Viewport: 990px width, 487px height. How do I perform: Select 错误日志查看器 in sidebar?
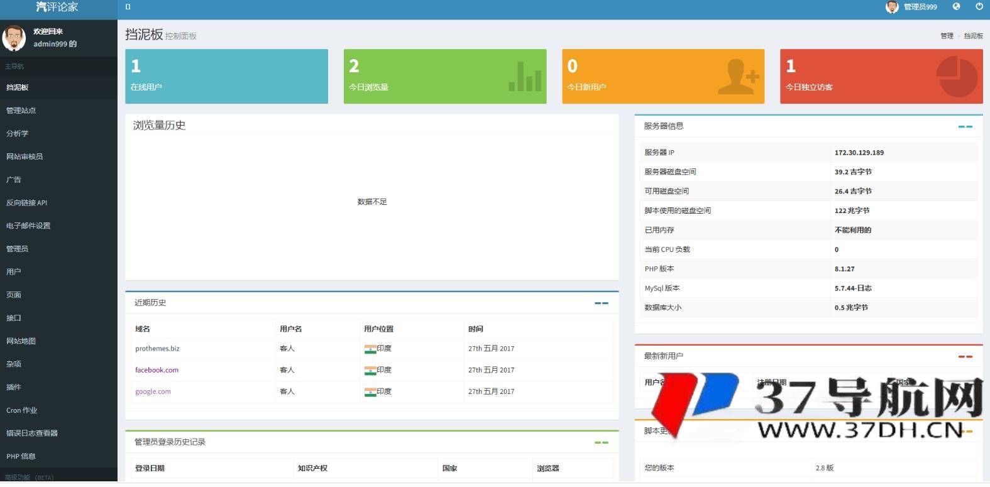(x=32, y=433)
